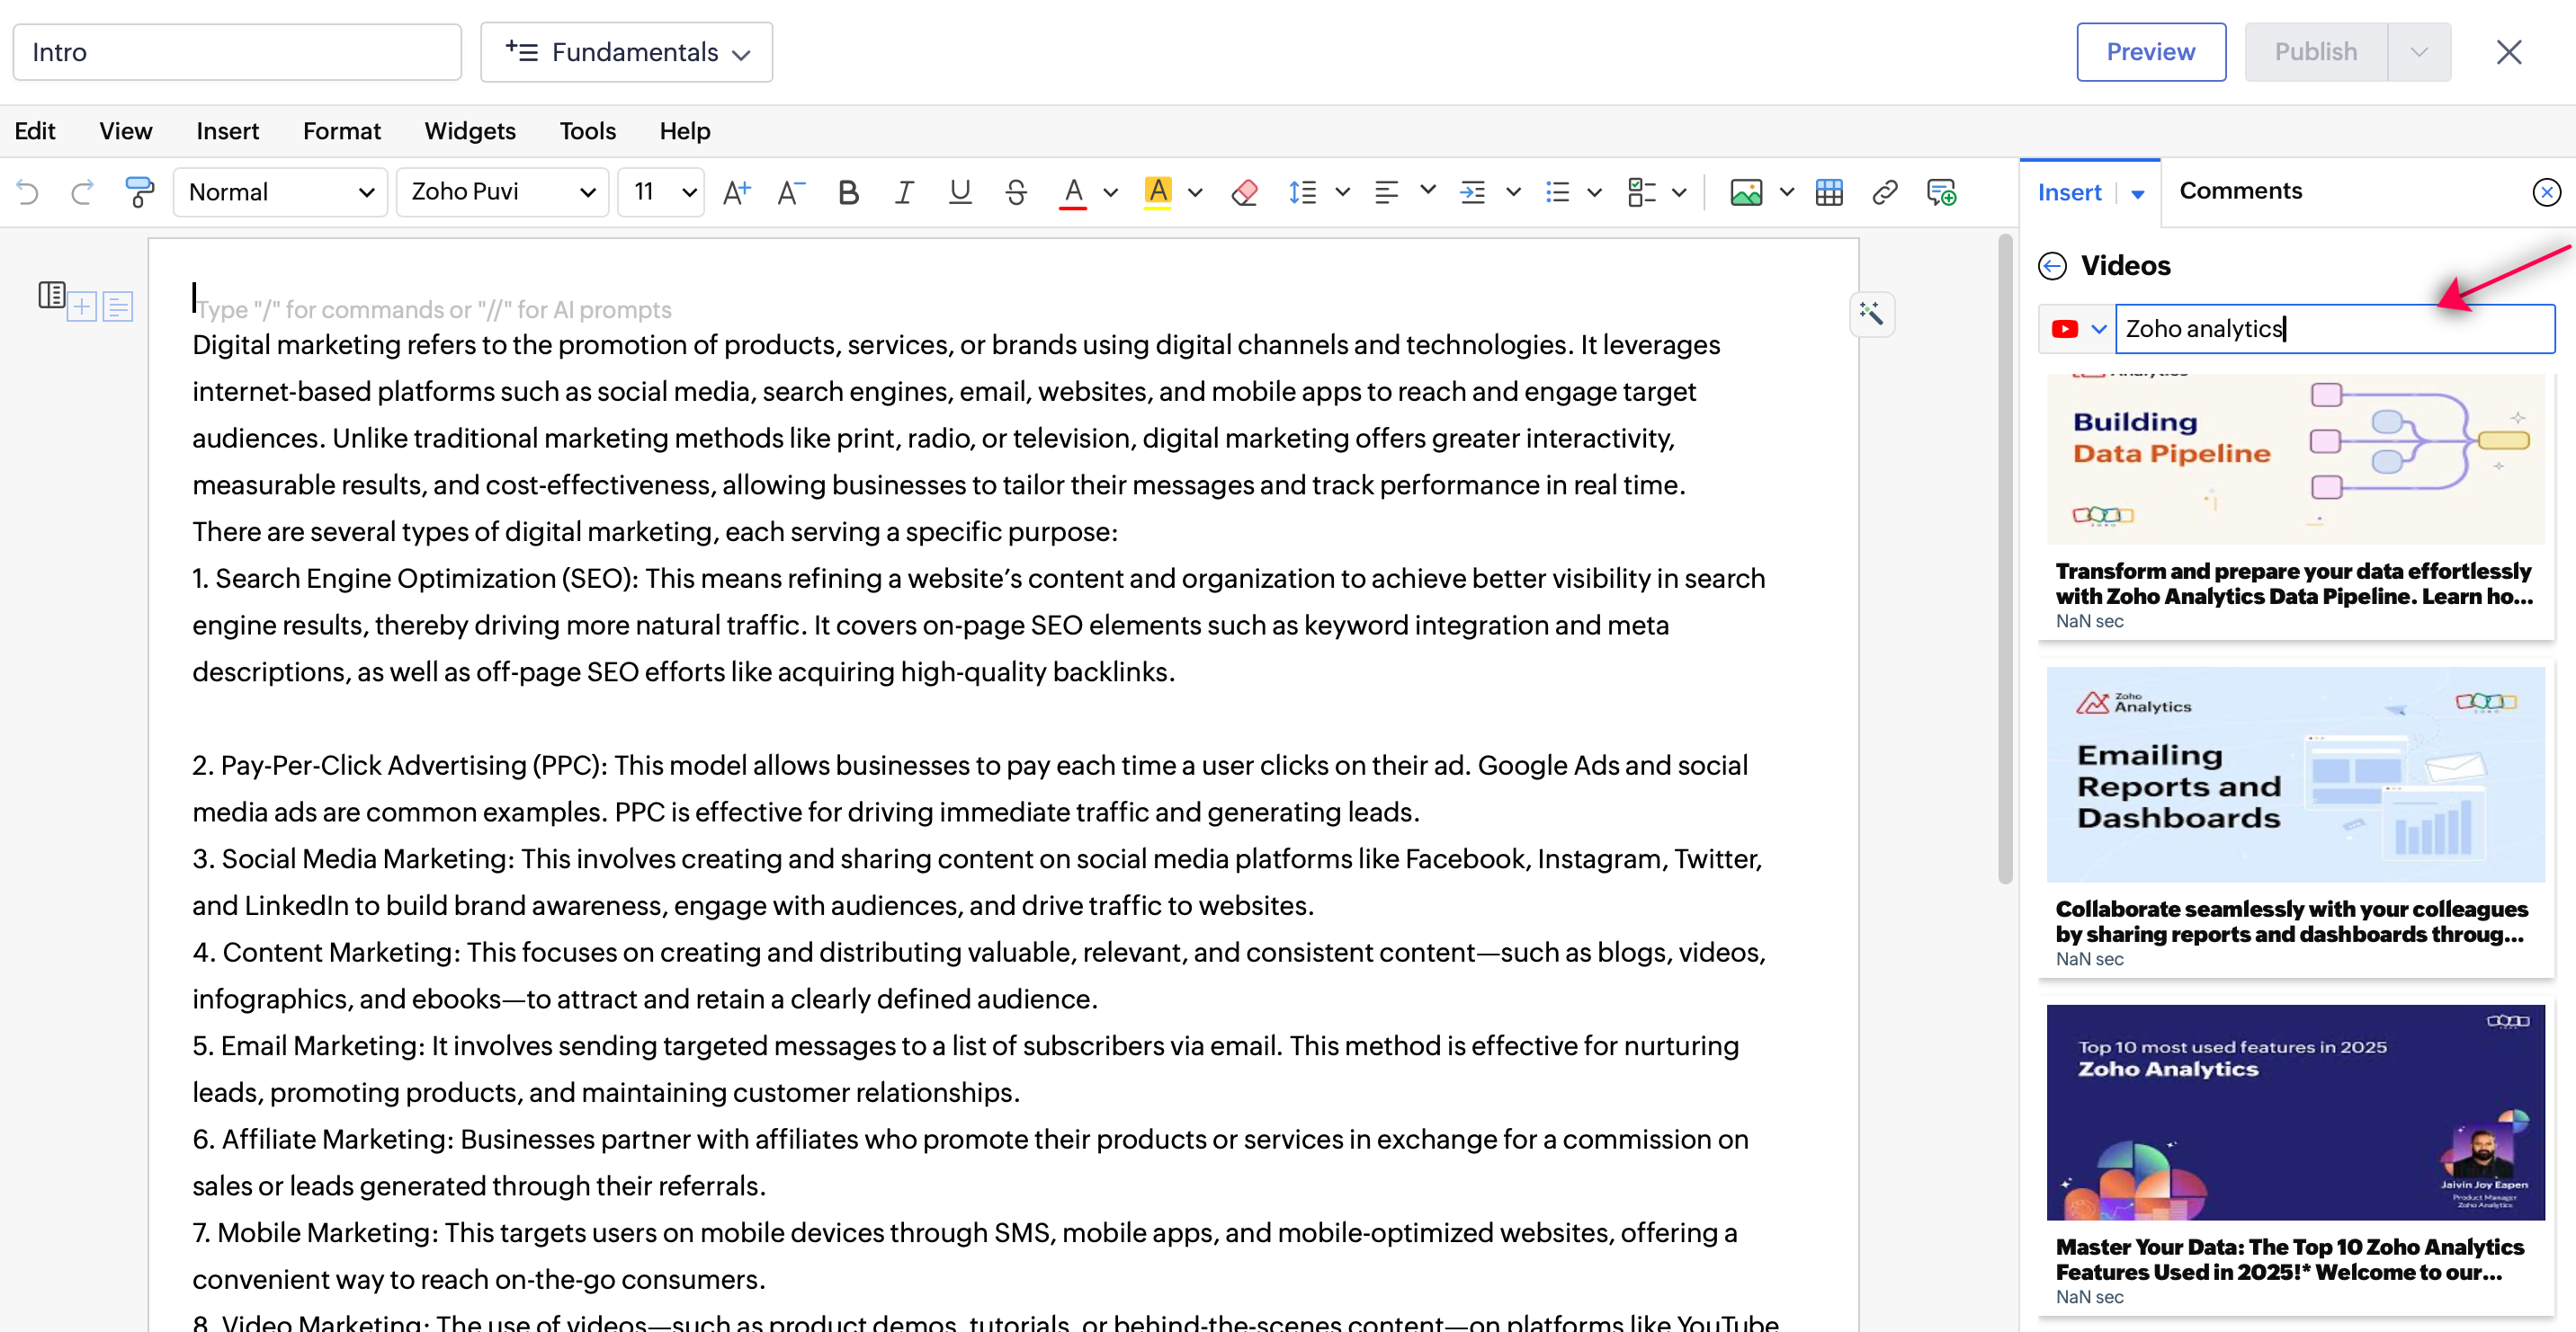Image resolution: width=2576 pixels, height=1332 pixels.
Task: Select the Emailing Reports and Dashboards video
Action: coord(2295,775)
